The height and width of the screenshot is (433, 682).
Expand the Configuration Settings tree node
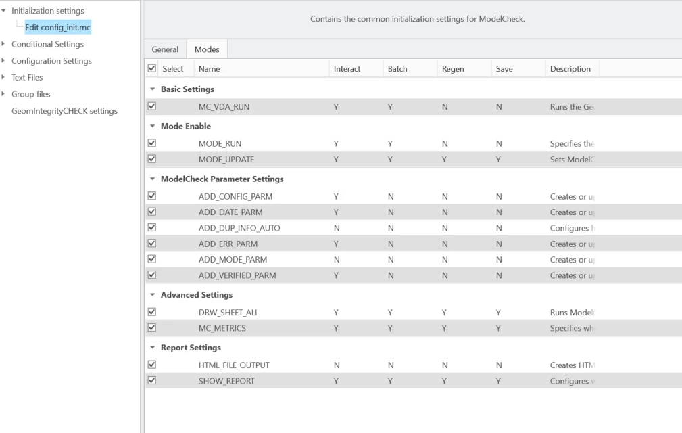(x=3, y=60)
